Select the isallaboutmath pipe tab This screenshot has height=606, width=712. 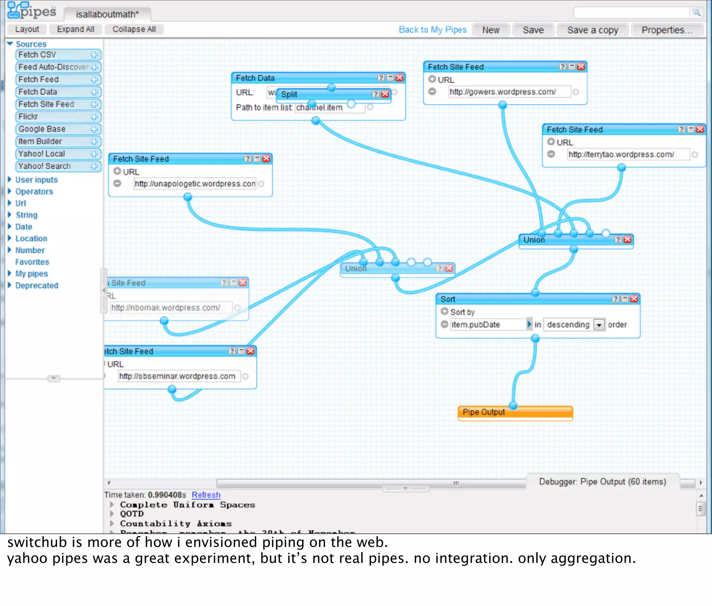[x=107, y=14]
